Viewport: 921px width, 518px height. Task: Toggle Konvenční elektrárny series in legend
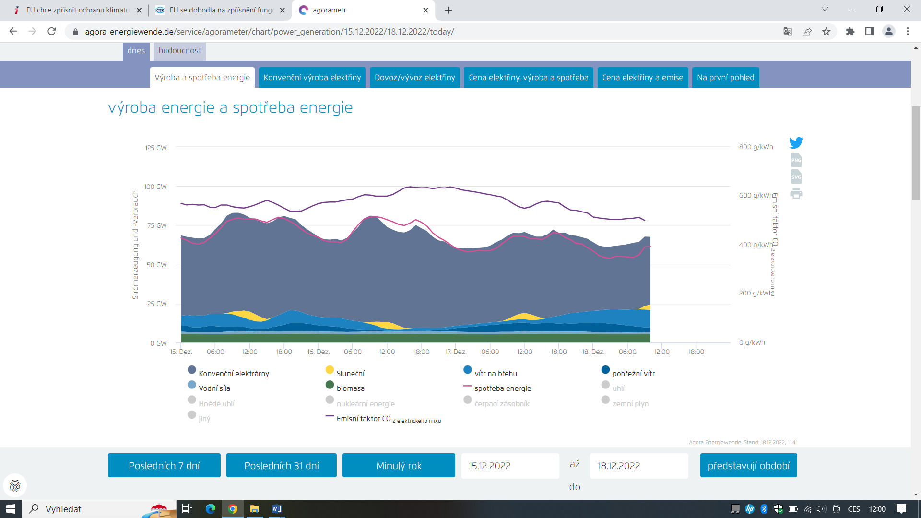click(x=234, y=373)
